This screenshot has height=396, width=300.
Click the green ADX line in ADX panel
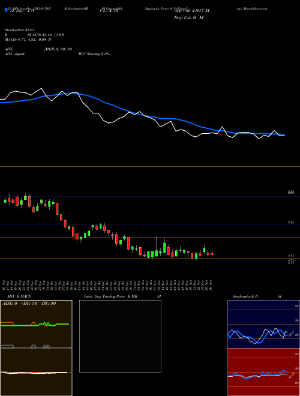(x=35, y=325)
